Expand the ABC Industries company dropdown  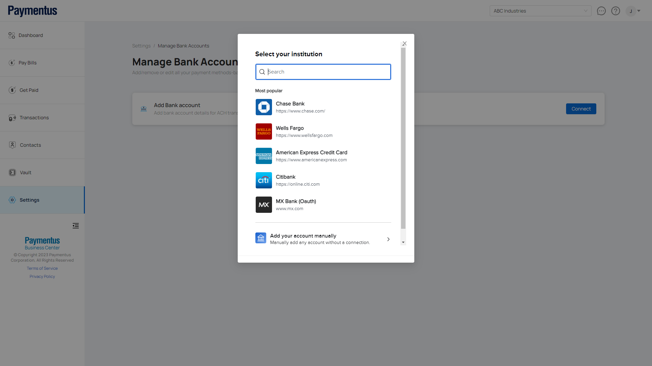click(540, 11)
